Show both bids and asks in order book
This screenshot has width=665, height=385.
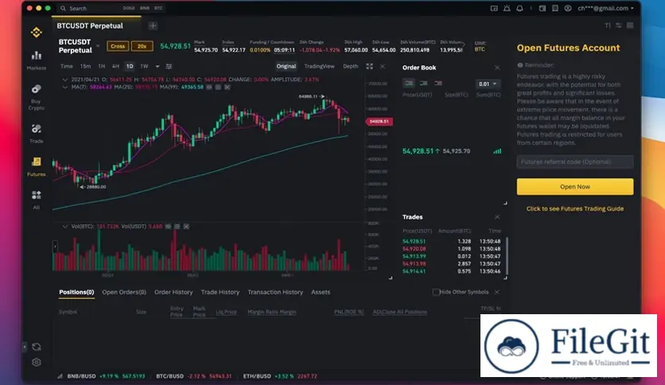(x=409, y=84)
